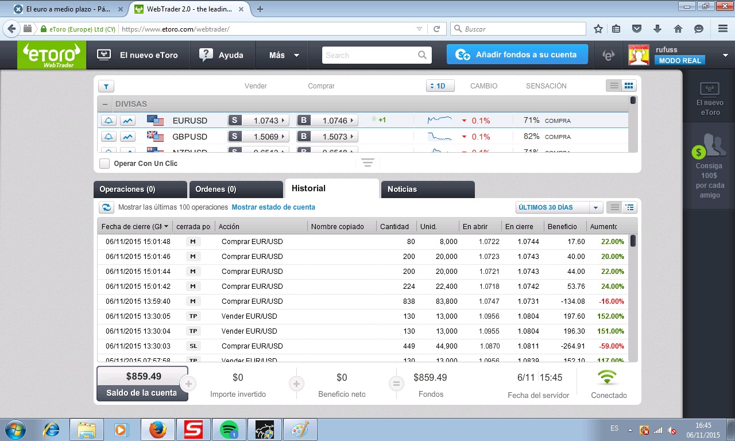Set a price alert bell for GBPUSD
This screenshot has width=735, height=441.
pyautogui.click(x=109, y=137)
